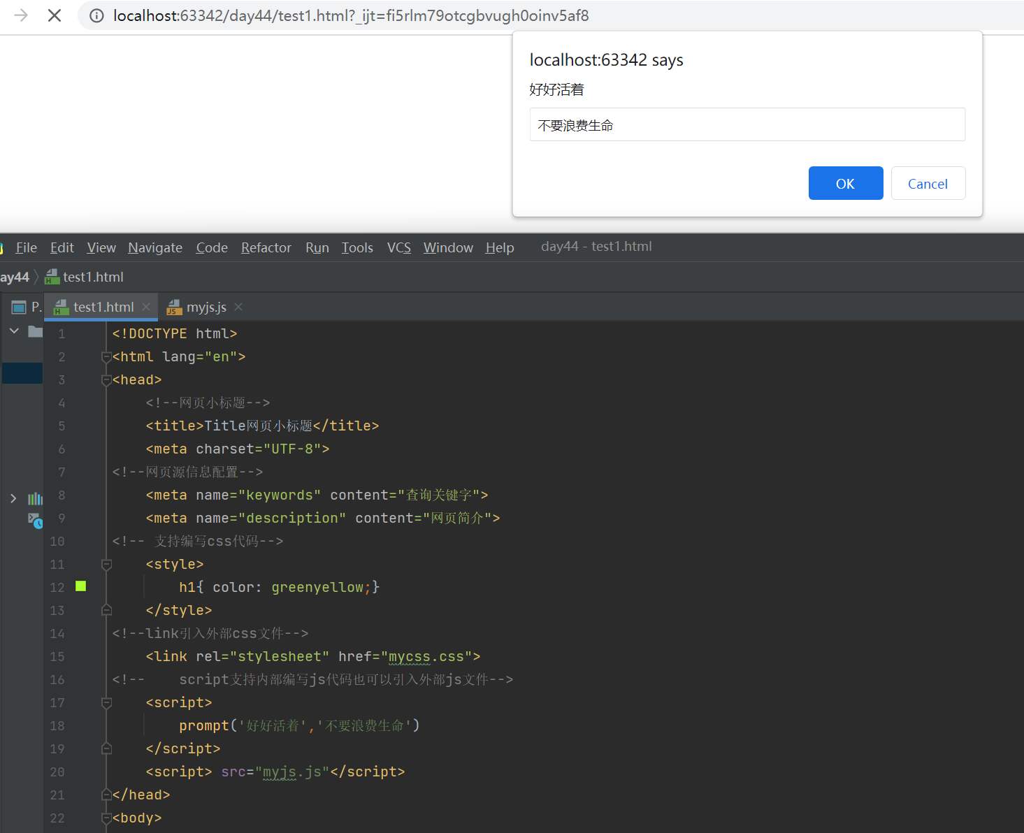Fold the style block at line 11
This screenshot has height=833, width=1024.
click(106, 564)
